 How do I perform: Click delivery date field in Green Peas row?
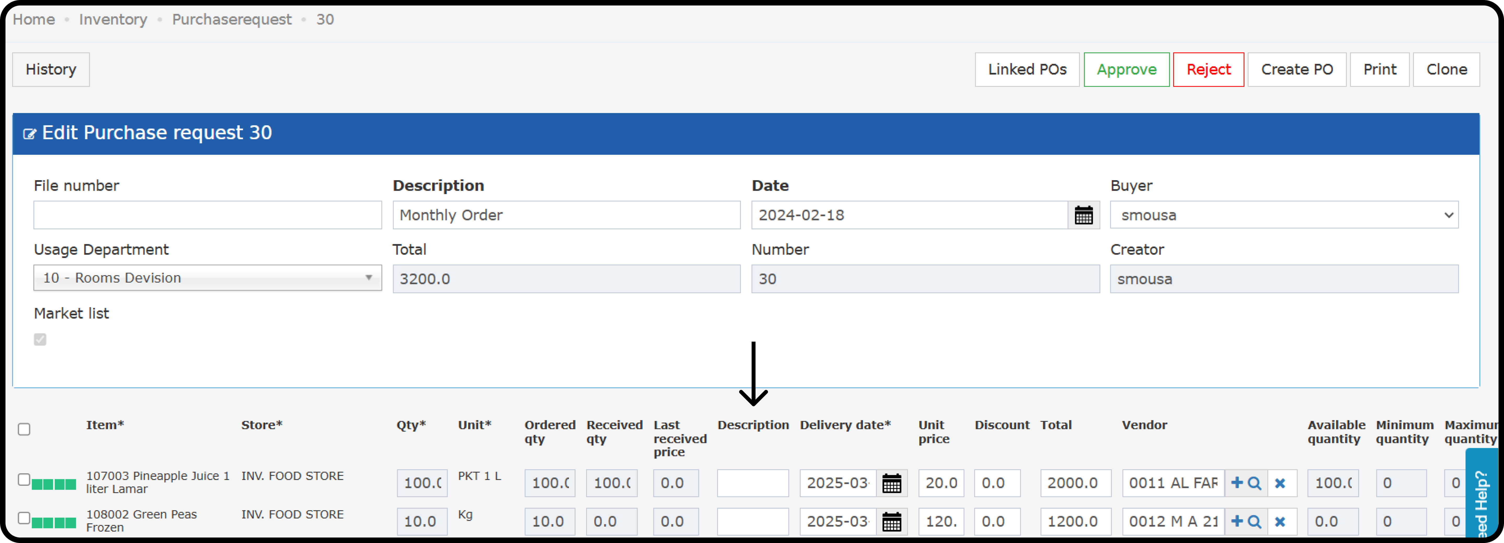838,521
